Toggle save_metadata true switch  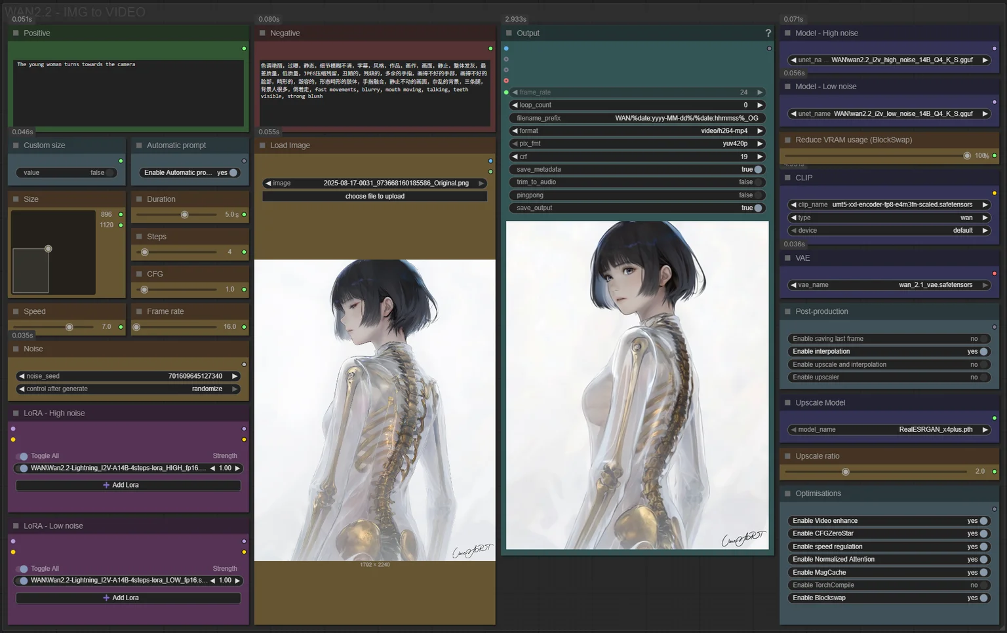tap(758, 169)
